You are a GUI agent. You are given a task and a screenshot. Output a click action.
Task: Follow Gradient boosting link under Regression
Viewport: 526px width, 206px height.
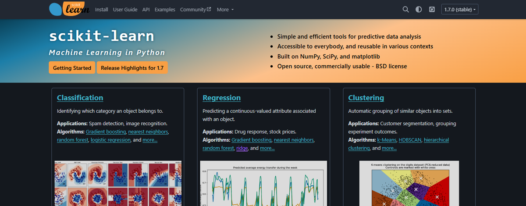tap(252, 140)
